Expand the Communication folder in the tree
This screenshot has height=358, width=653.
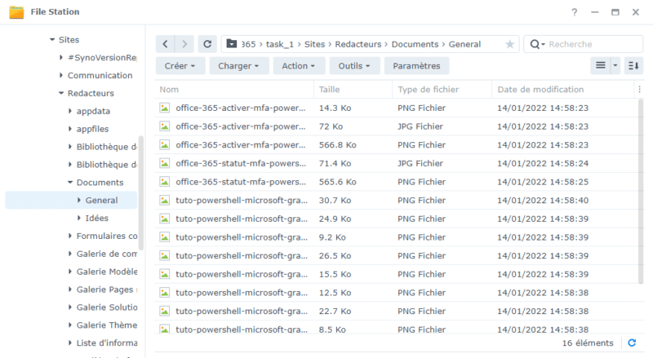pyautogui.click(x=61, y=76)
